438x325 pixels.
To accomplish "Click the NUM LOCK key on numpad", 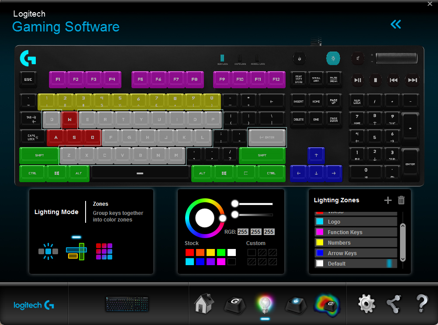I will tap(357, 102).
